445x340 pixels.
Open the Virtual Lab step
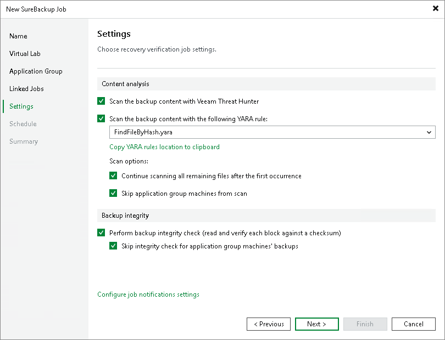click(25, 54)
